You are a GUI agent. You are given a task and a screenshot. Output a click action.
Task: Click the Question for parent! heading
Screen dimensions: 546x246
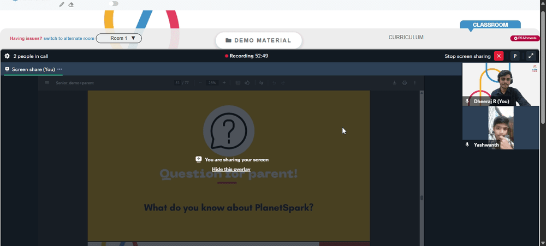(x=229, y=173)
